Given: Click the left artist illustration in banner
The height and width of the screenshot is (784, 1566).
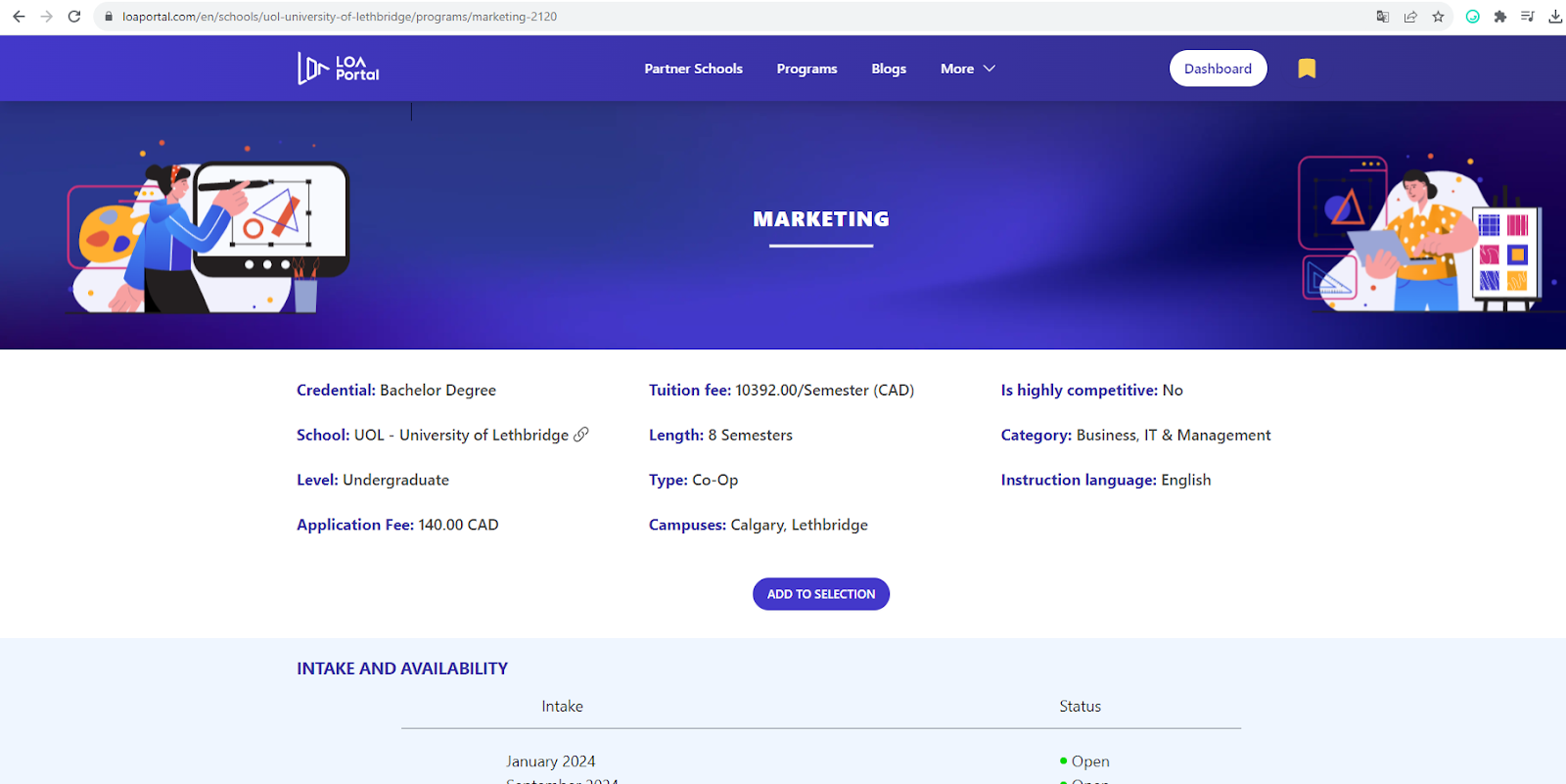Looking at the screenshot, I should (208, 228).
